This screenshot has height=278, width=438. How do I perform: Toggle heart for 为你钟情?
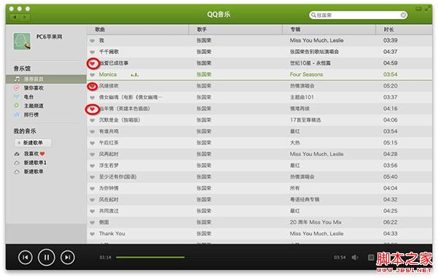92,189
